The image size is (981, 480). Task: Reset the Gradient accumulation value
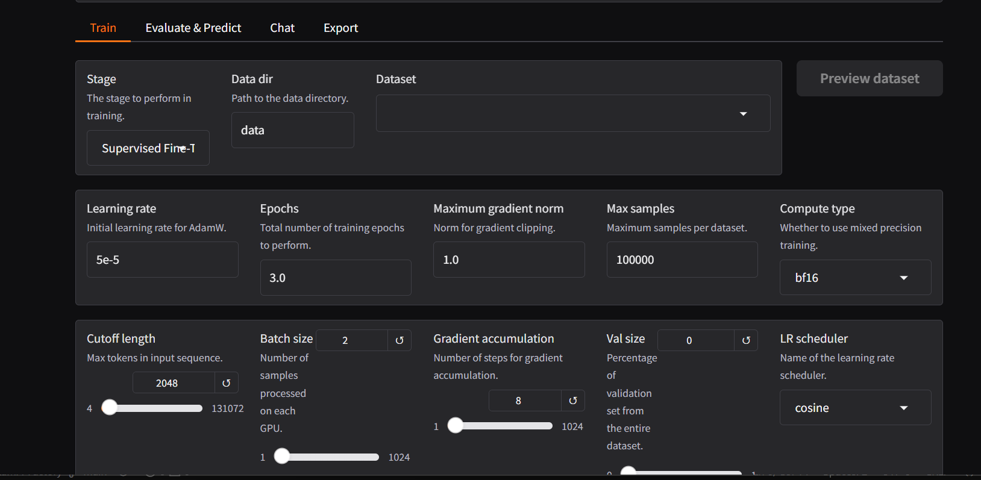[572, 401]
